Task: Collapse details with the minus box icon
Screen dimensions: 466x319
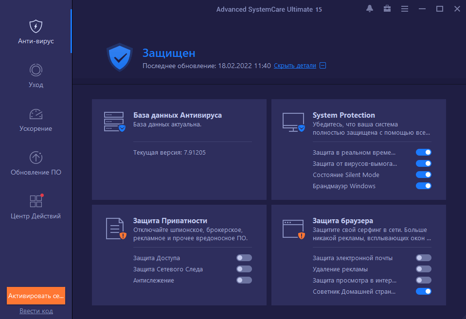Action: pyautogui.click(x=323, y=66)
